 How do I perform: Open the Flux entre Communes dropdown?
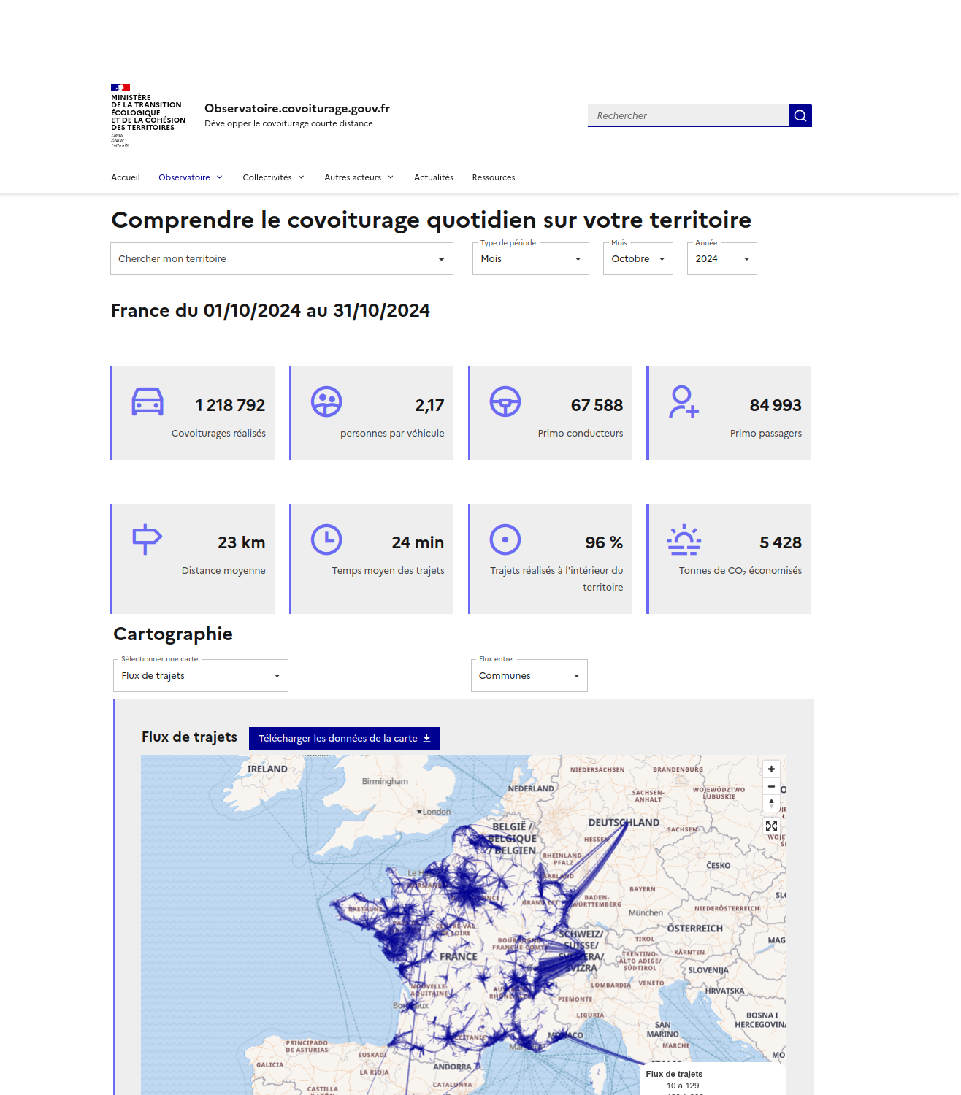(529, 676)
